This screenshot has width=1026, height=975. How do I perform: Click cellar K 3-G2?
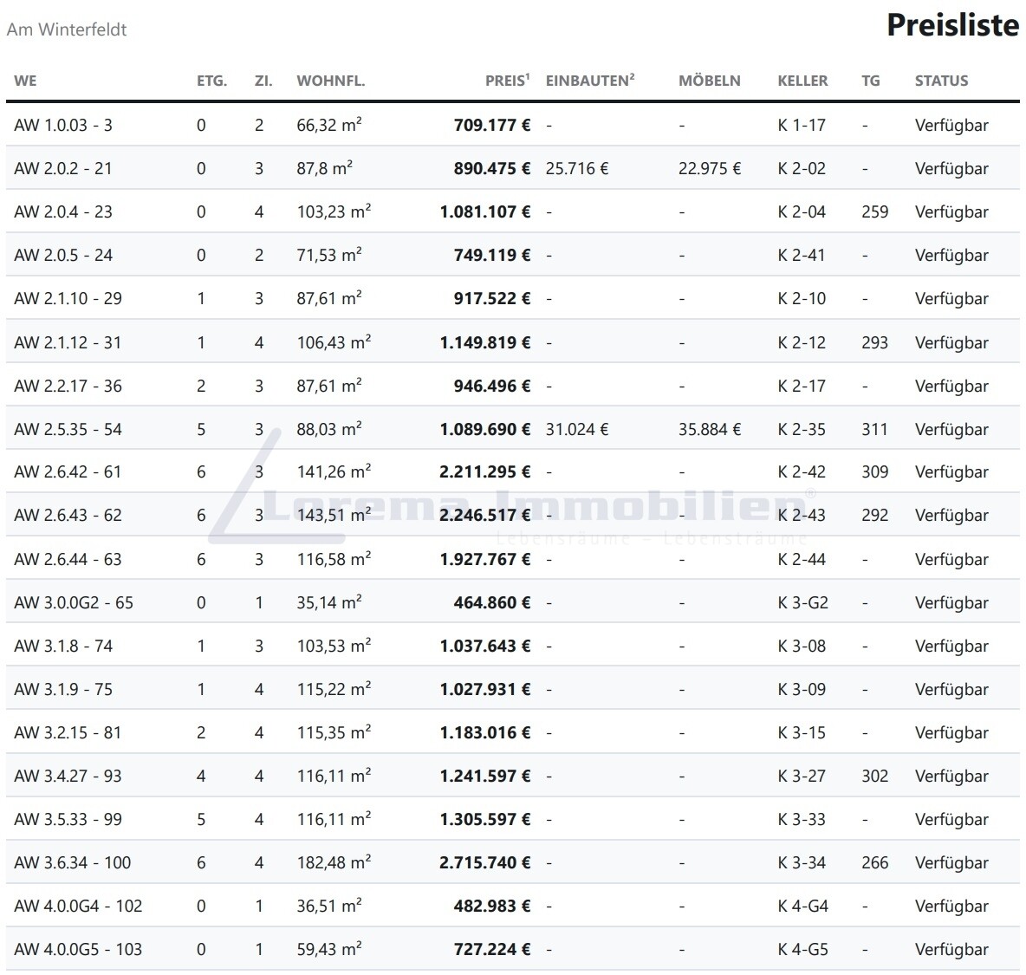[803, 602]
